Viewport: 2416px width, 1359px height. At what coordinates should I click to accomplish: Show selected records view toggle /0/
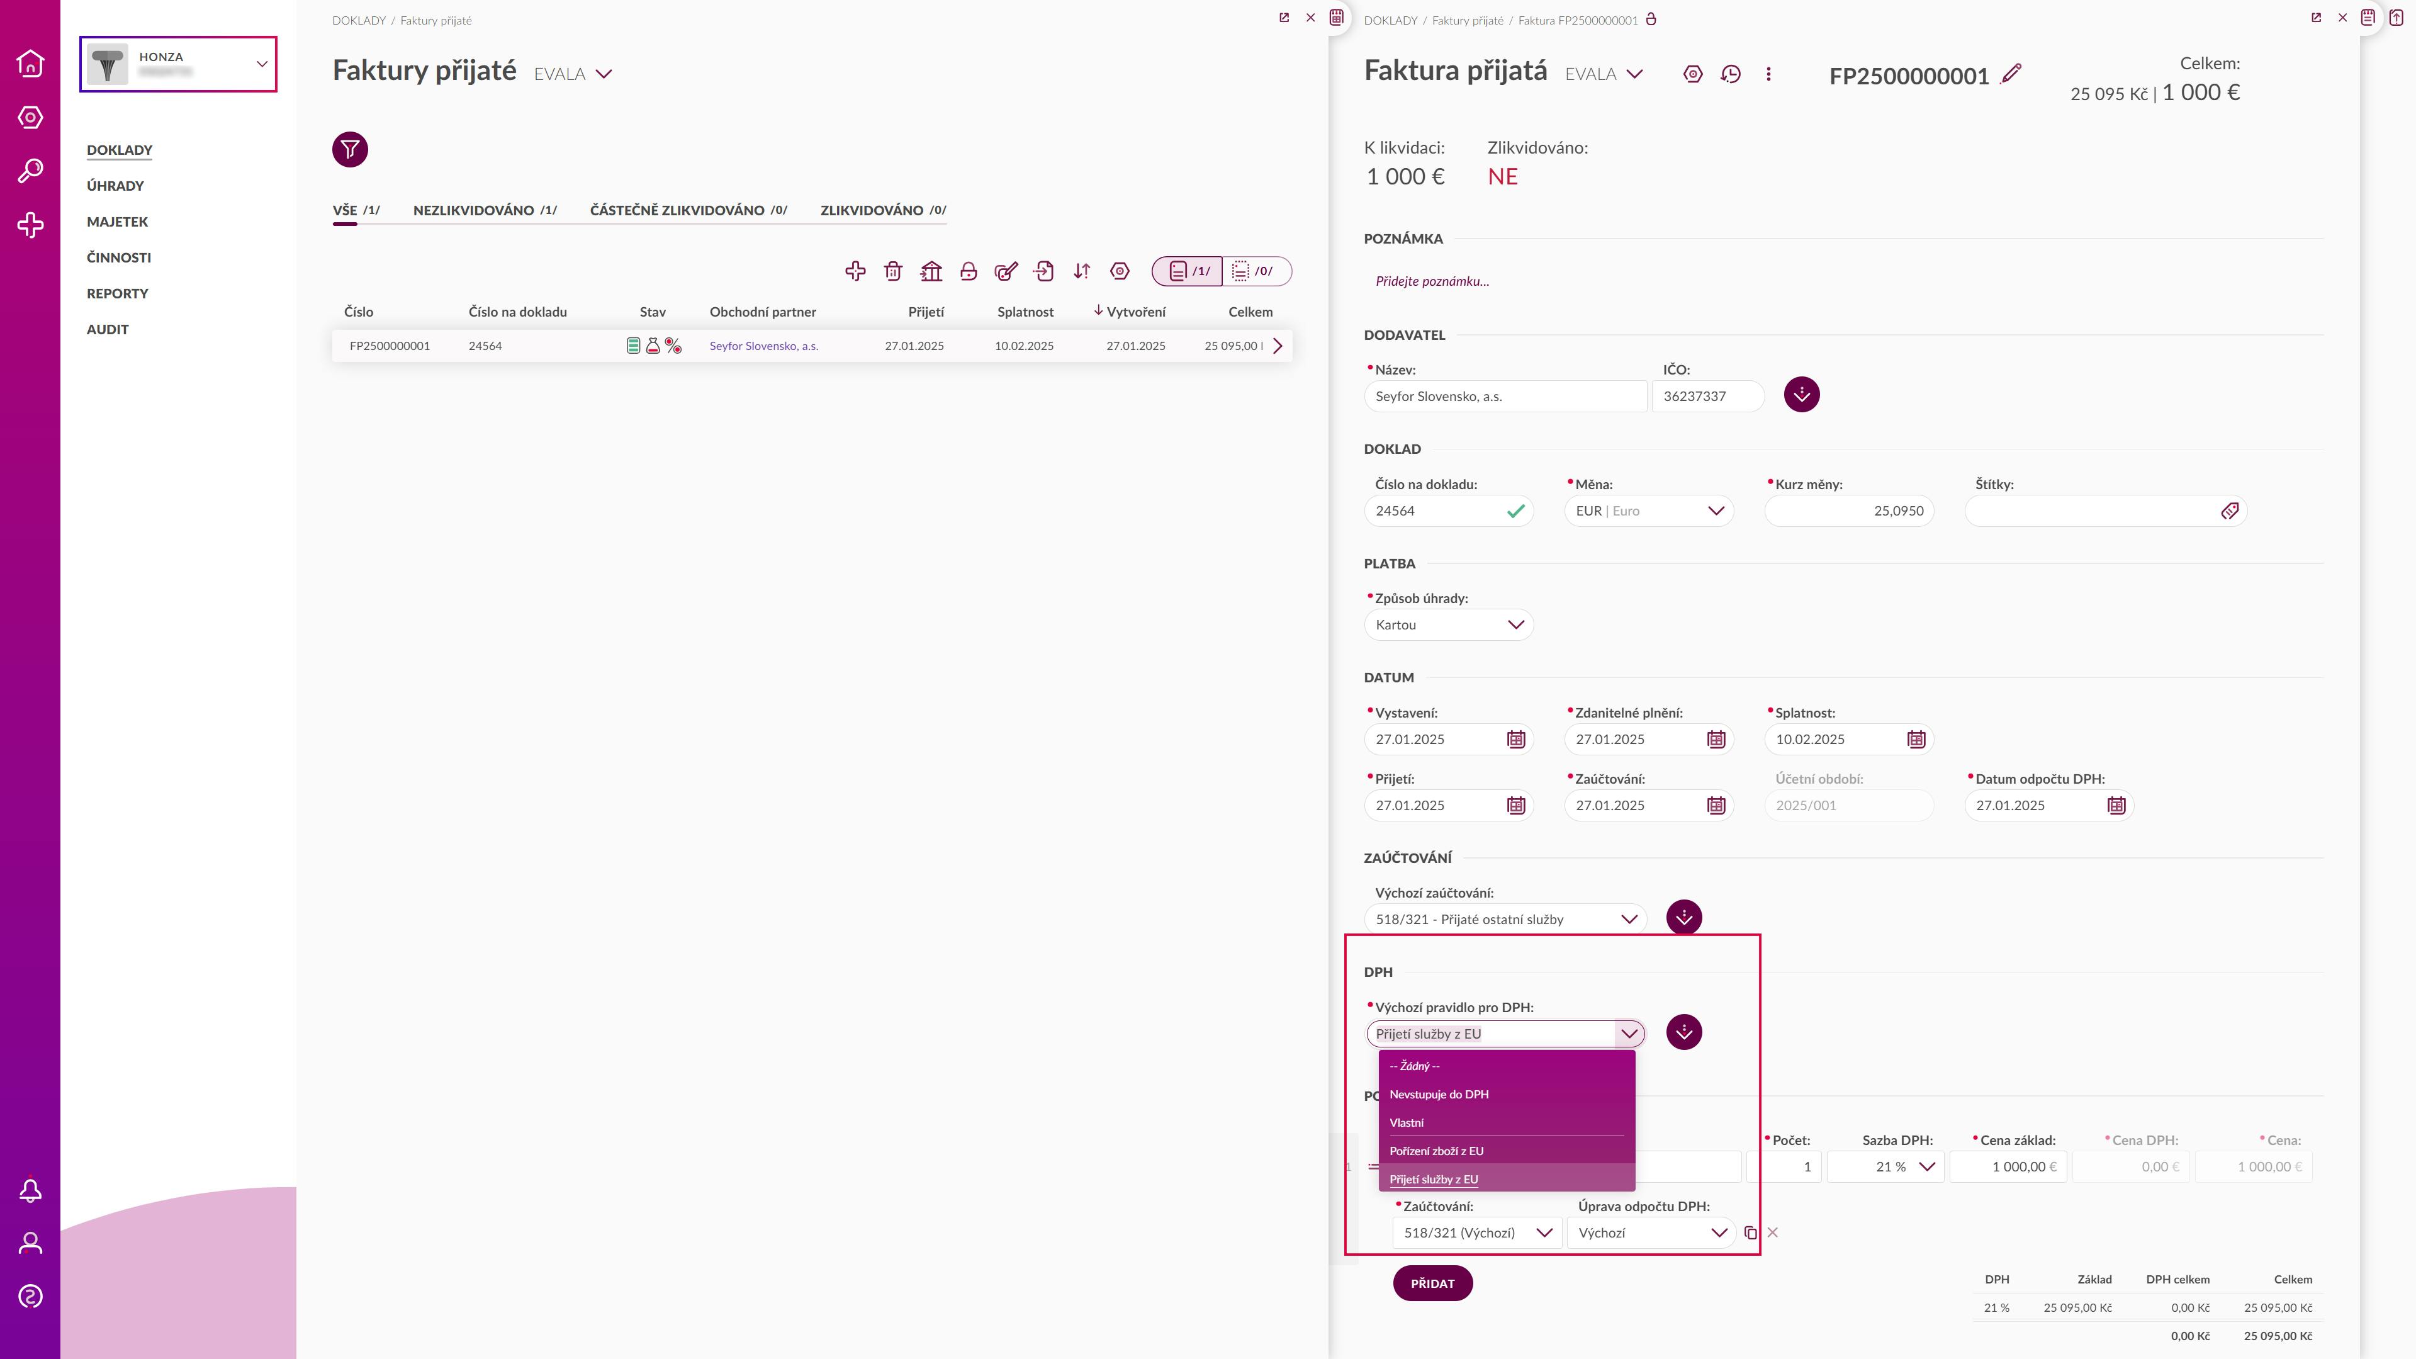click(x=1257, y=271)
